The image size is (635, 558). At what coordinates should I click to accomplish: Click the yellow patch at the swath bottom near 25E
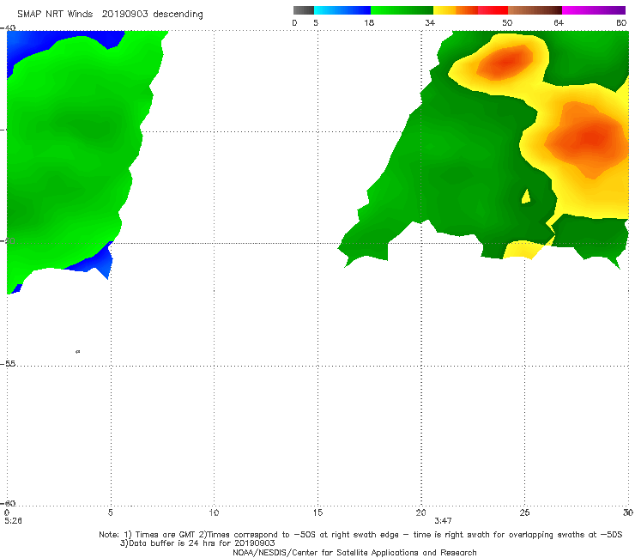point(526,249)
